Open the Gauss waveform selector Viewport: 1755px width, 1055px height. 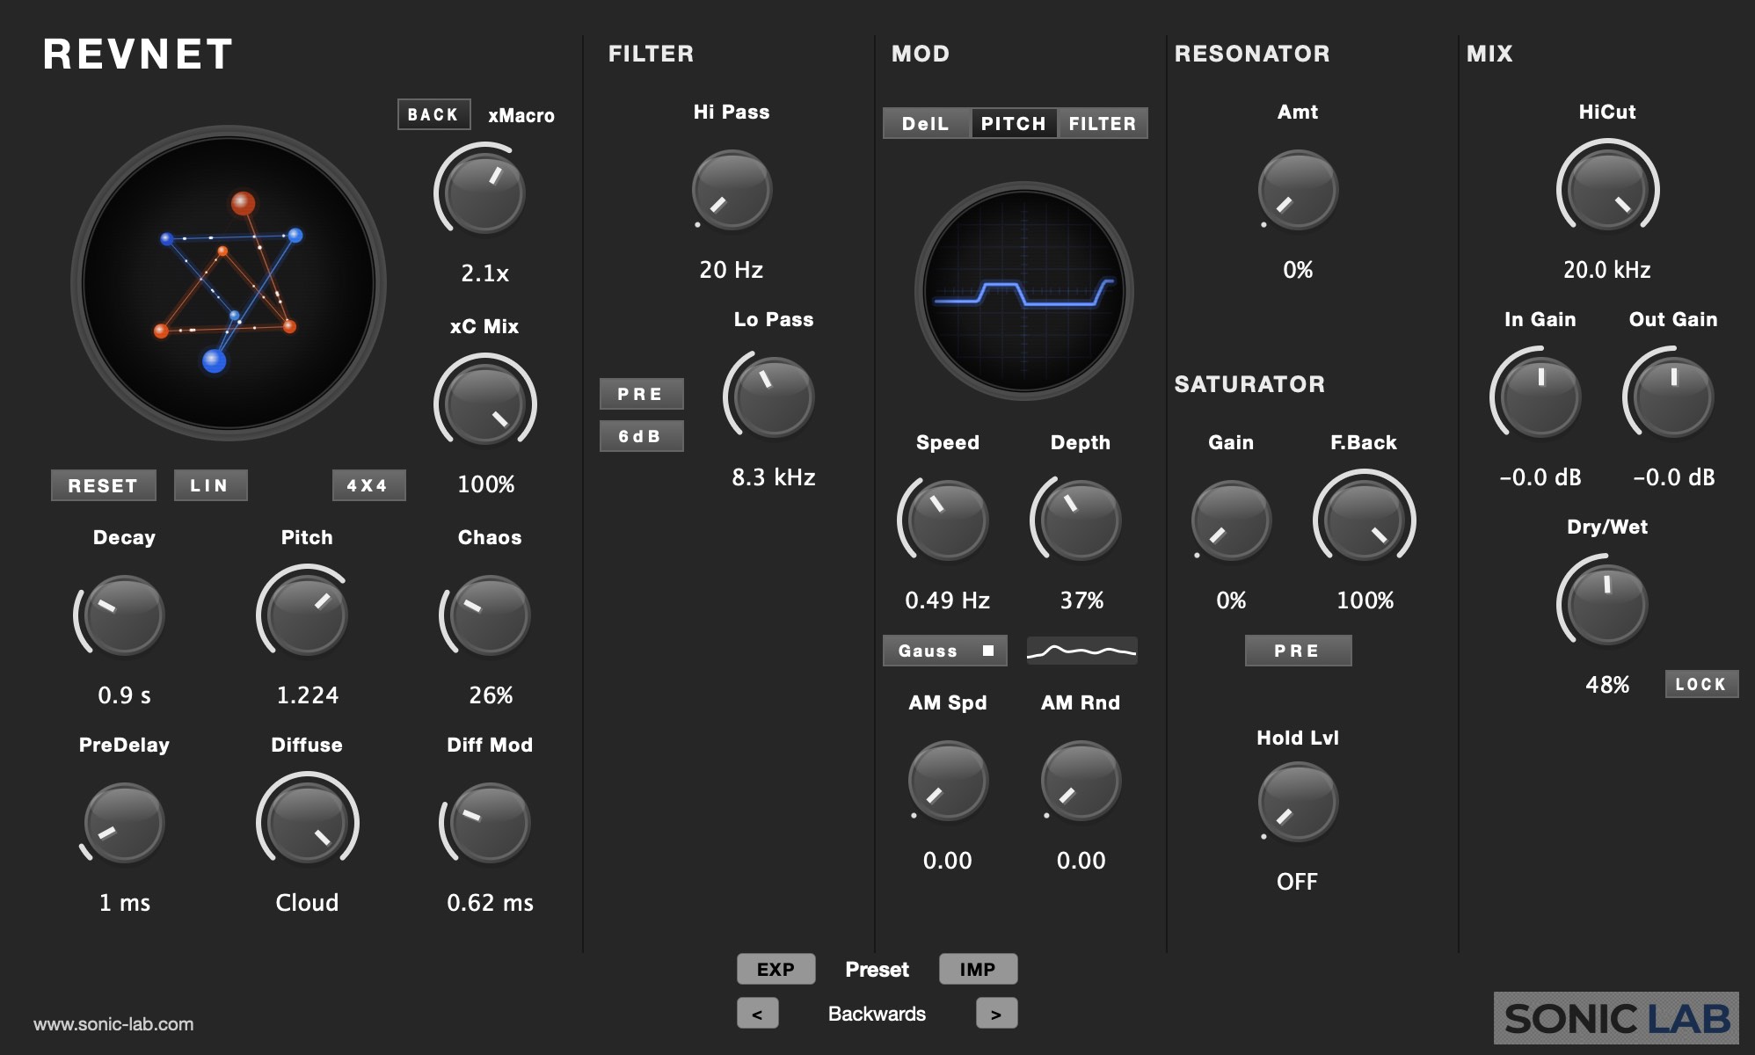click(943, 651)
